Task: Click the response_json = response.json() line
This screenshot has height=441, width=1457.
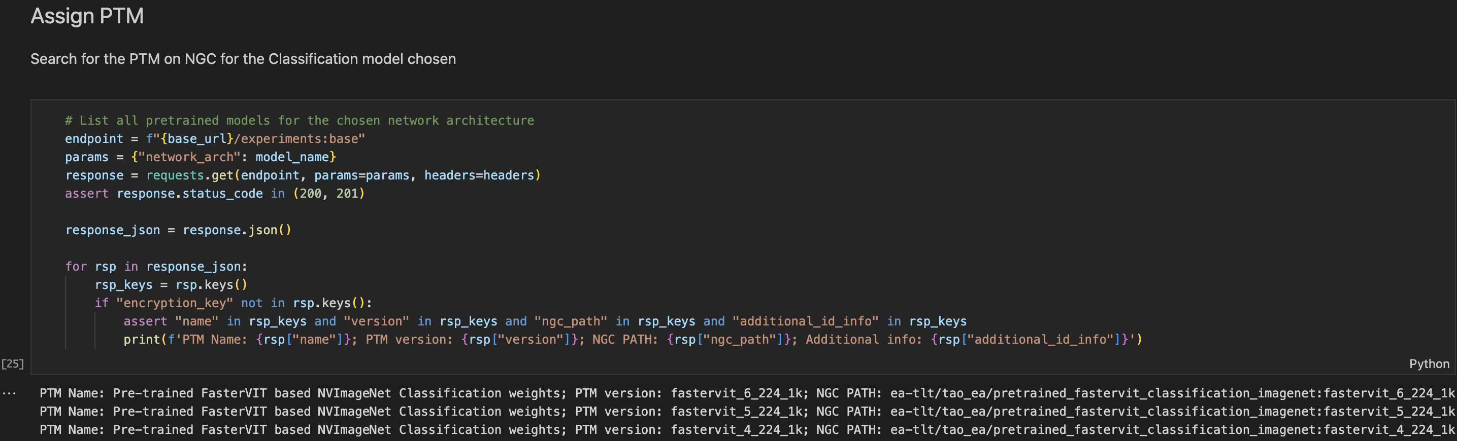Action: pos(178,230)
